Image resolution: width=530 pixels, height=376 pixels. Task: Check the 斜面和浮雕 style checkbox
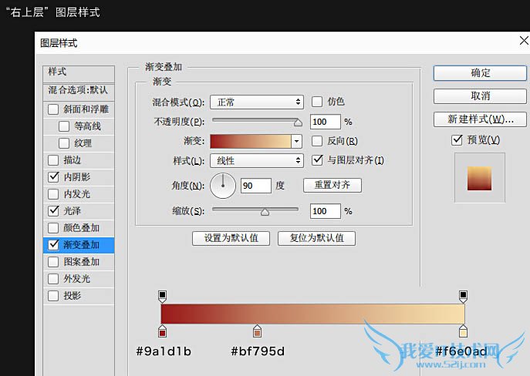click(53, 109)
